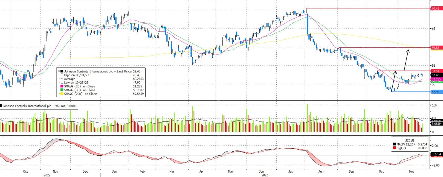This screenshot has height=177, width=443.
Task: Click the red Sig(9) legend swatch
Action: pyautogui.click(x=395, y=148)
